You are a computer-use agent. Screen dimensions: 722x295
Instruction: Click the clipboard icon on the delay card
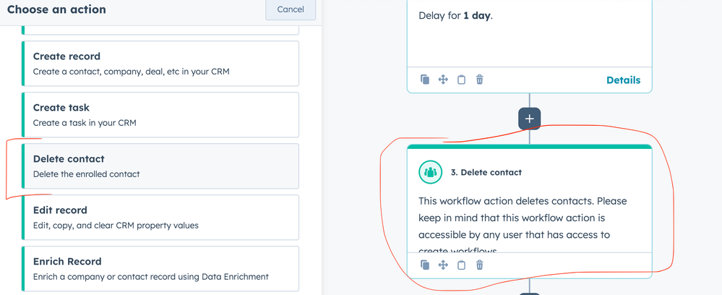[461, 80]
